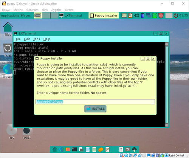
Task: Launch the word processor icon in dock
Action: 88,149
